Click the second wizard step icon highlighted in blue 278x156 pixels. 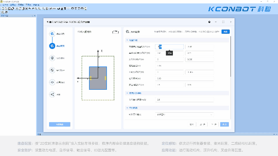[52, 46]
